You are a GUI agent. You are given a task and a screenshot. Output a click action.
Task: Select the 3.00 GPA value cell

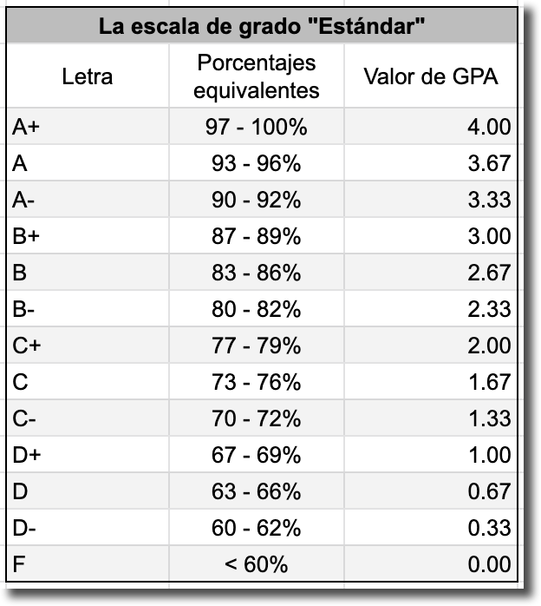(431, 237)
